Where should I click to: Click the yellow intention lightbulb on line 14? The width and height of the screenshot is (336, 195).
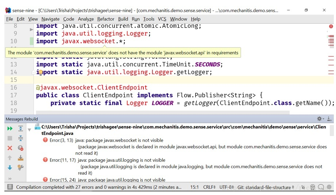(x=40, y=73)
